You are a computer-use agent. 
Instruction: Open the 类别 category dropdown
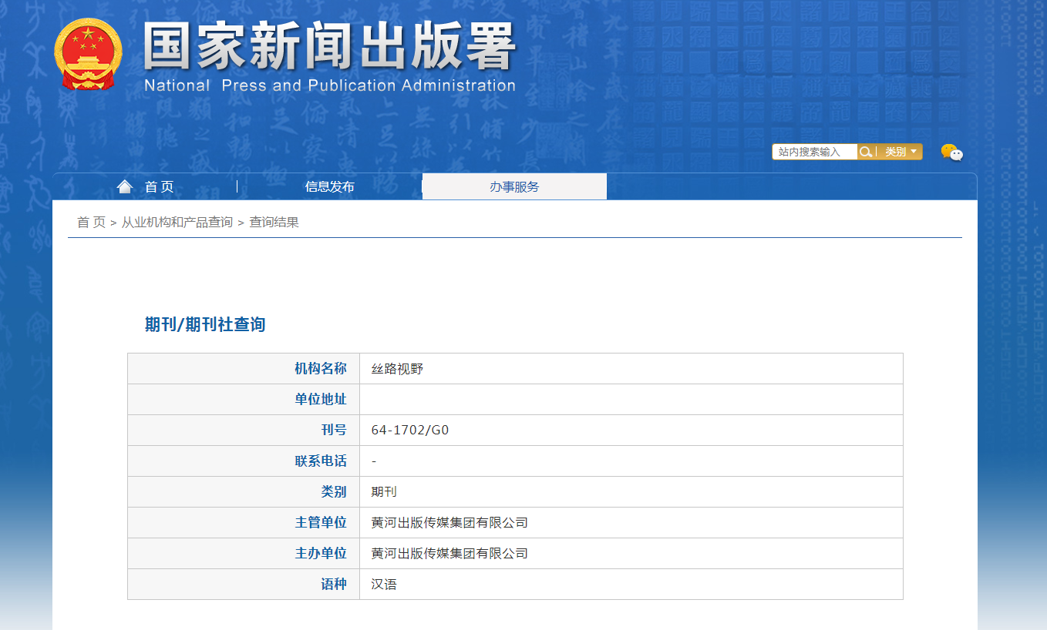900,152
